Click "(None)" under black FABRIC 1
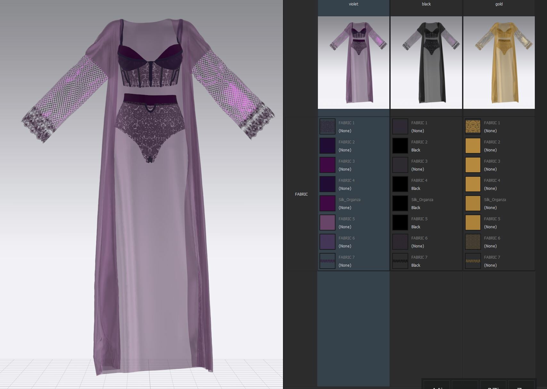This screenshot has height=389, width=547. pos(418,131)
